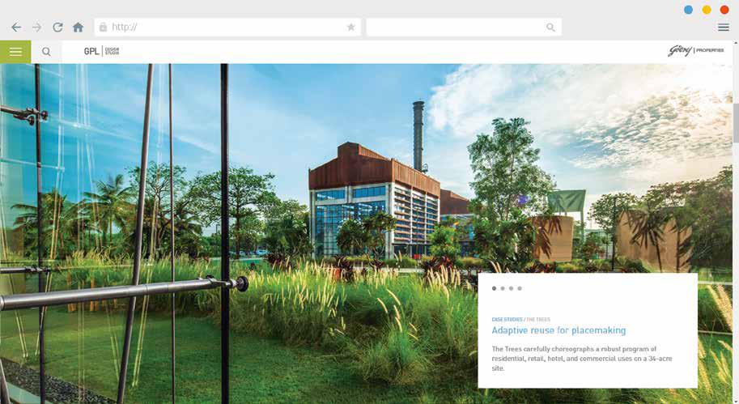The height and width of the screenshot is (404, 739).
Task: Bookmark page with star icon
Action: pyautogui.click(x=351, y=28)
